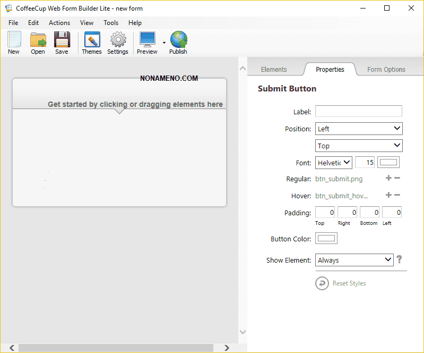Expand the Position dropdown set to Left

pyautogui.click(x=359, y=129)
